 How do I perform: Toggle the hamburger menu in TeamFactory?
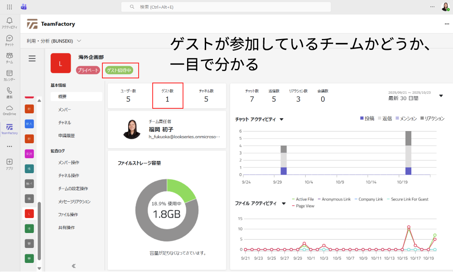pos(32,58)
